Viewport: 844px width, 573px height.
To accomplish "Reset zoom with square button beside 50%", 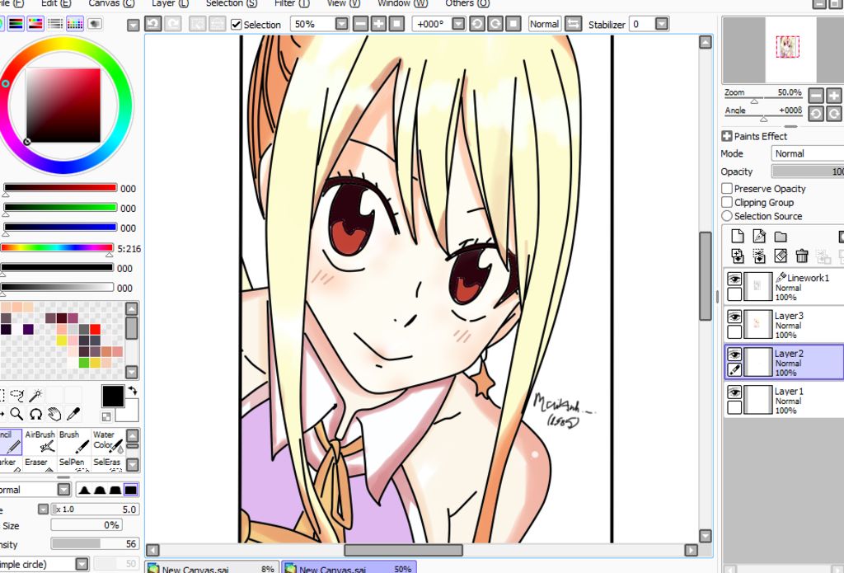I will [x=396, y=24].
